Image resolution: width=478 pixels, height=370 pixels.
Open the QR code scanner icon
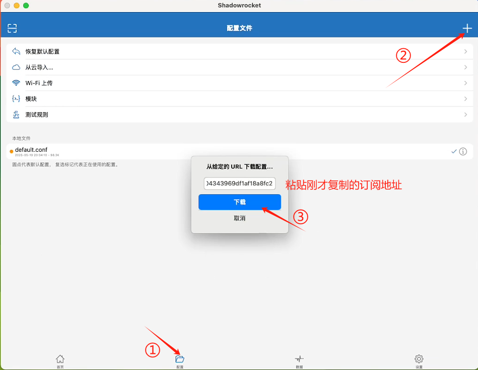12,28
